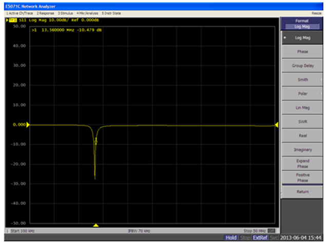Choose Group Delay format
The width and height of the screenshot is (326, 244).
(302, 66)
